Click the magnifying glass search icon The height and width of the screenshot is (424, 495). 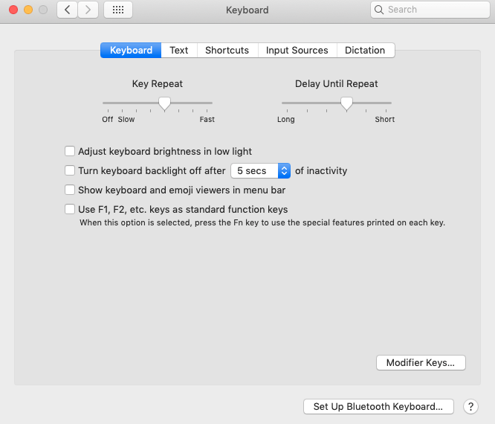click(380, 10)
